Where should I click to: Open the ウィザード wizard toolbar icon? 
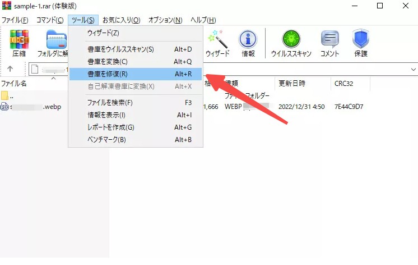point(217,43)
